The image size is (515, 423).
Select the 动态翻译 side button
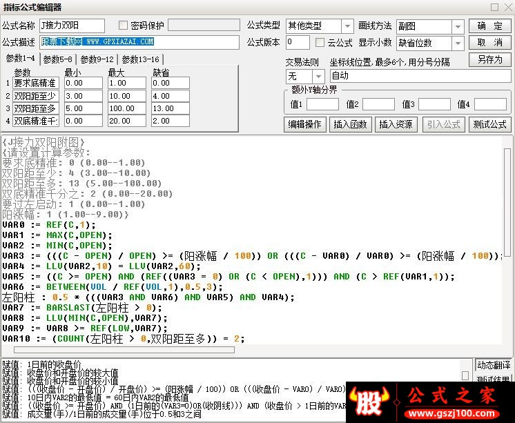pos(494,365)
